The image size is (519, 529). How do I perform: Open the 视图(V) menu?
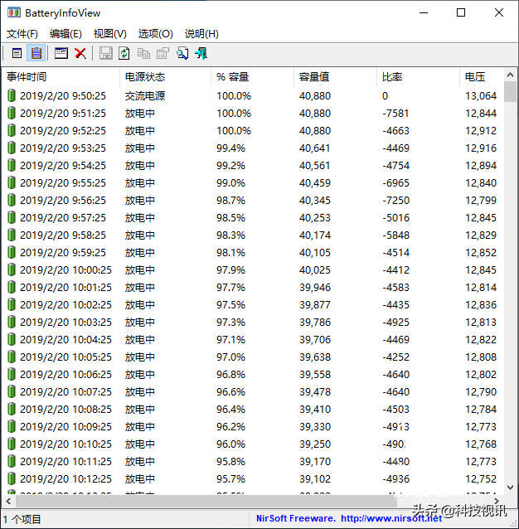point(109,34)
